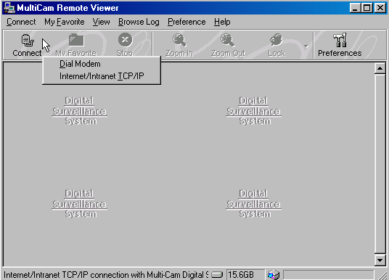389x280 pixels.
Task: Expand the dropdown arrow next to Lock
Action: click(x=306, y=46)
